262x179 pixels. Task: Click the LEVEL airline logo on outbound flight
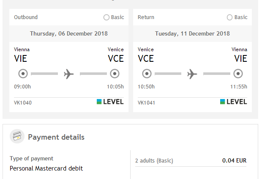point(110,102)
